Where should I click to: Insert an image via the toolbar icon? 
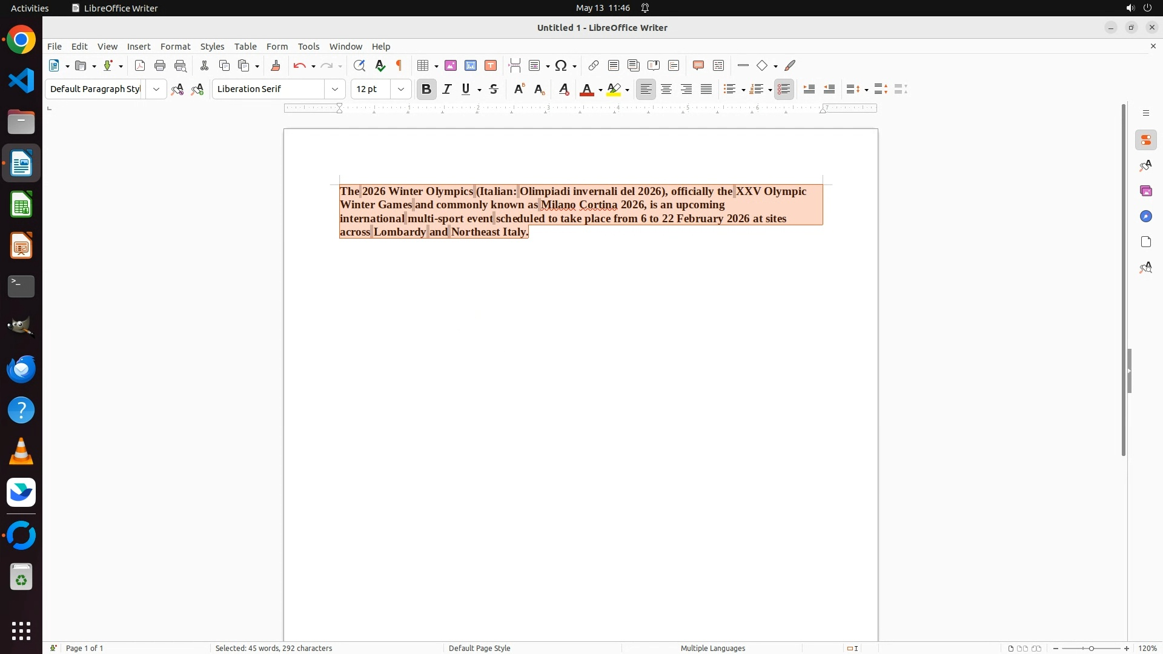point(451,65)
